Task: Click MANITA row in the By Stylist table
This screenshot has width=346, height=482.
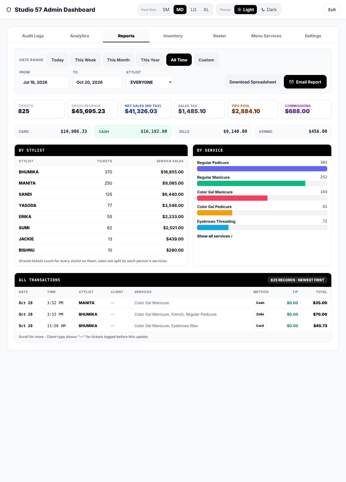Action: pyautogui.click(x=101, y=183)
